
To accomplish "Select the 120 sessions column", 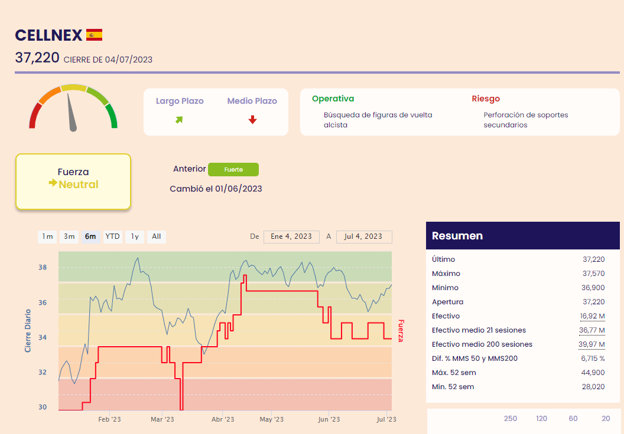I will point(541,419).
